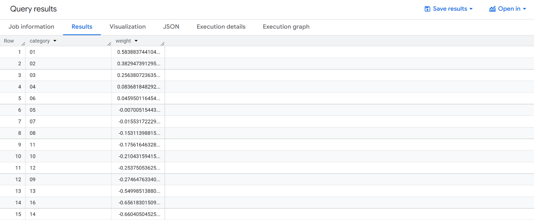Click the weight column resize handle icon
534x220 pixels.
click(162, 43)
